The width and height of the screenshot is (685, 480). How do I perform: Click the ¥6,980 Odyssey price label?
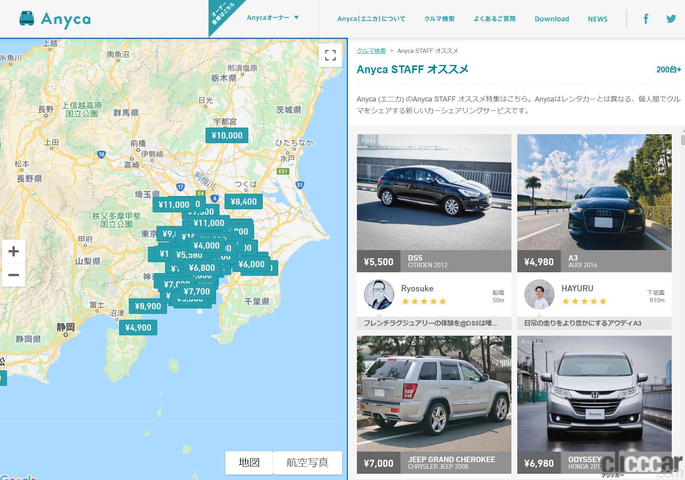tap(539, 463)
